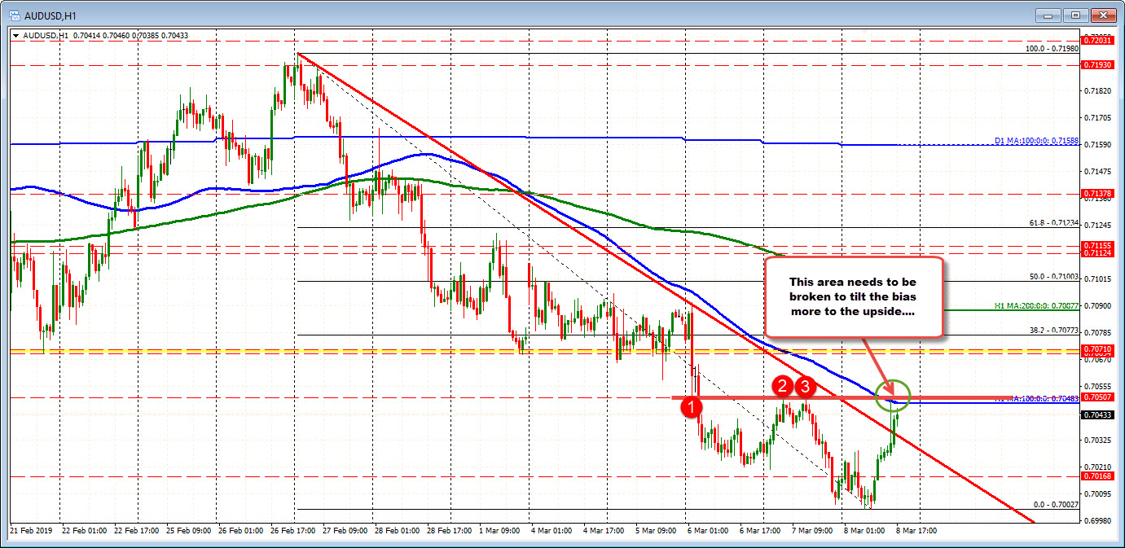Expand the triangle beside AUDUSD,H1 chart label
Viewport: 1125px width, 548px height.
[16, 35]
